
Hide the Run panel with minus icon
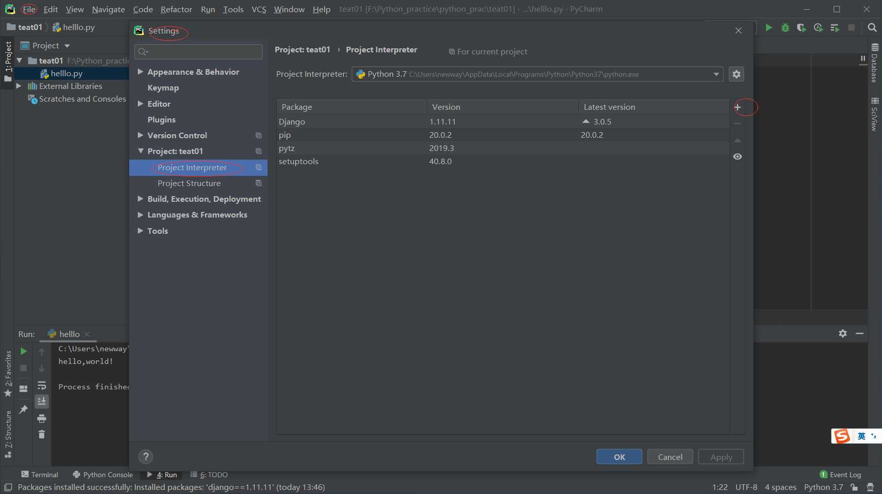860,333
